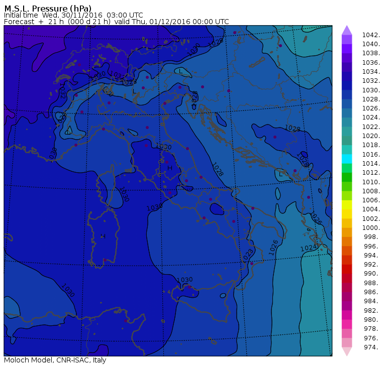This screenshot has height=367, width=382.
Task: Pick the violet swatch between 1038 and 1040
Action: coord(347,49)
